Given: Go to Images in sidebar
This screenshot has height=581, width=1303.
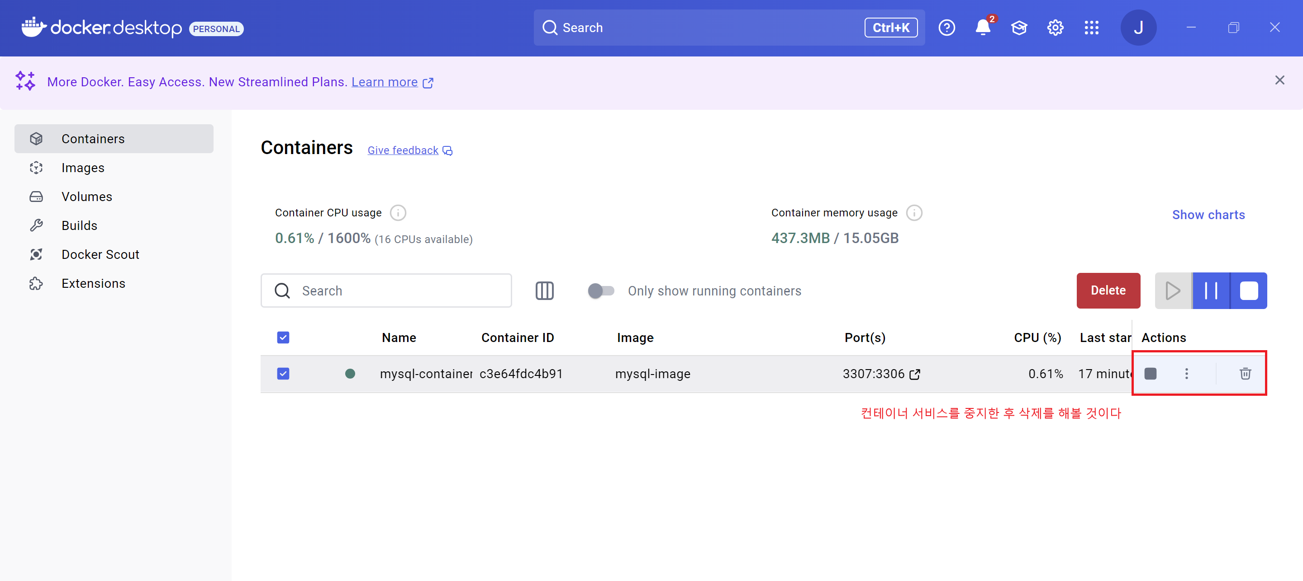Looking at the screenshot, I should tap(83, 168).
